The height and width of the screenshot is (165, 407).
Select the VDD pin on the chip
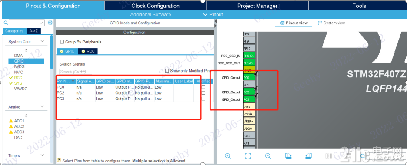point(249,106)
